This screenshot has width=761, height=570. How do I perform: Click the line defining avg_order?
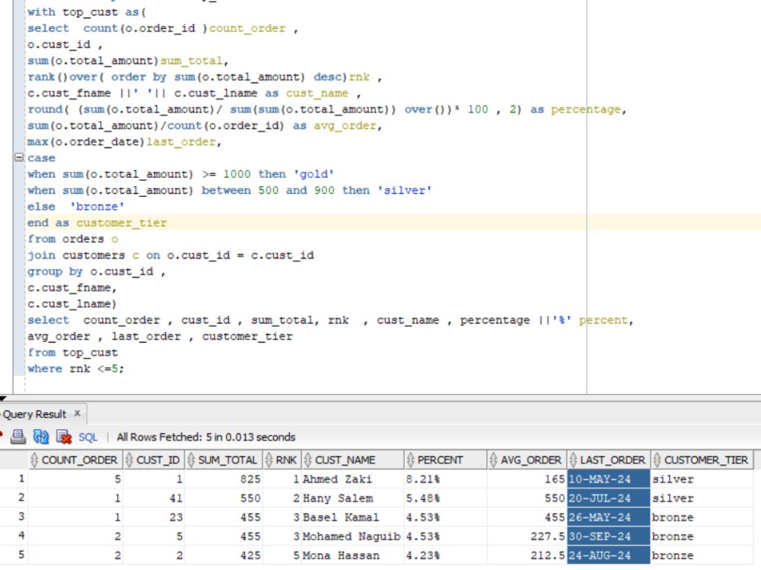coord(204,125)
